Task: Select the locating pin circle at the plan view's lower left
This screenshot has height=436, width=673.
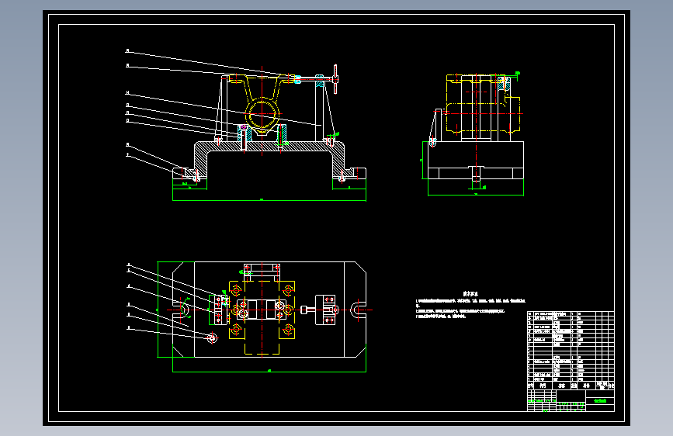Action: [212, 338]
